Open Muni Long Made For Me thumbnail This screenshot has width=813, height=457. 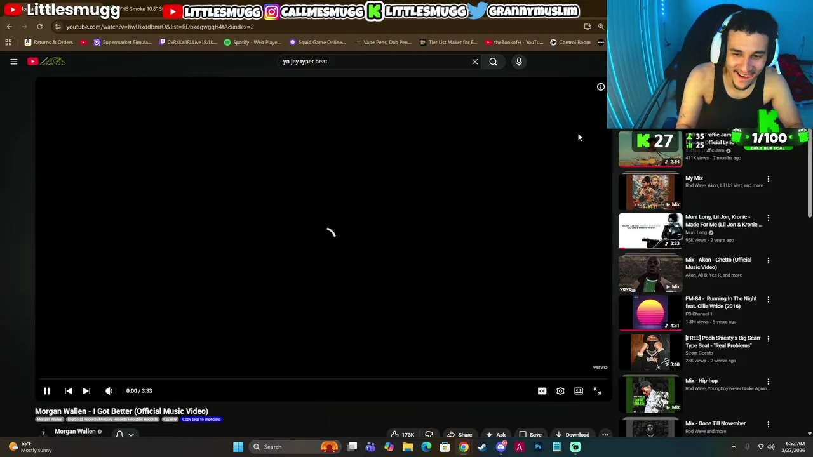(x=650, y=230)
